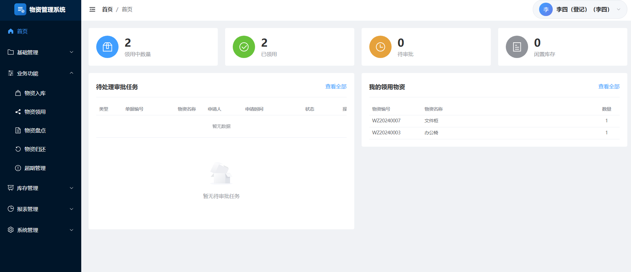Click the gray document icon on 闲置库存 card
This screenshot has height=272, width=631.
pos(517,47)
